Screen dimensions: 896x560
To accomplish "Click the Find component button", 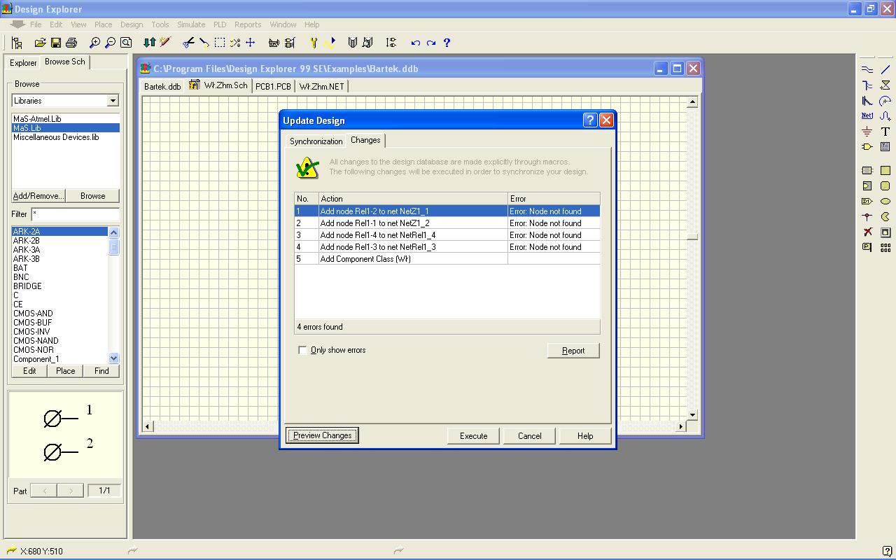I will (101, 371).
